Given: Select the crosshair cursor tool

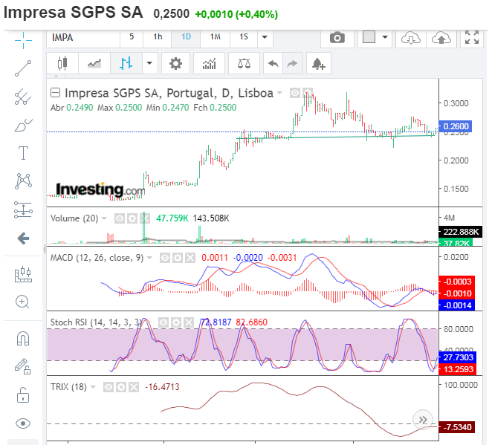Looking at the screenshot, I should pos(23,40).
